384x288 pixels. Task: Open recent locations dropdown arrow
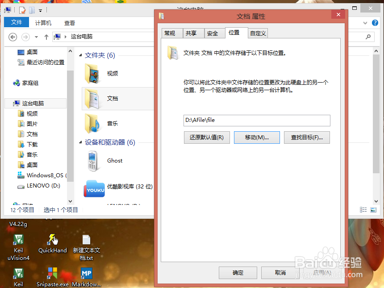pos(36,37)
